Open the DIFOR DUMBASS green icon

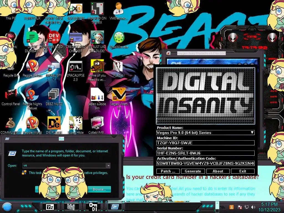[x=32, y=42]
